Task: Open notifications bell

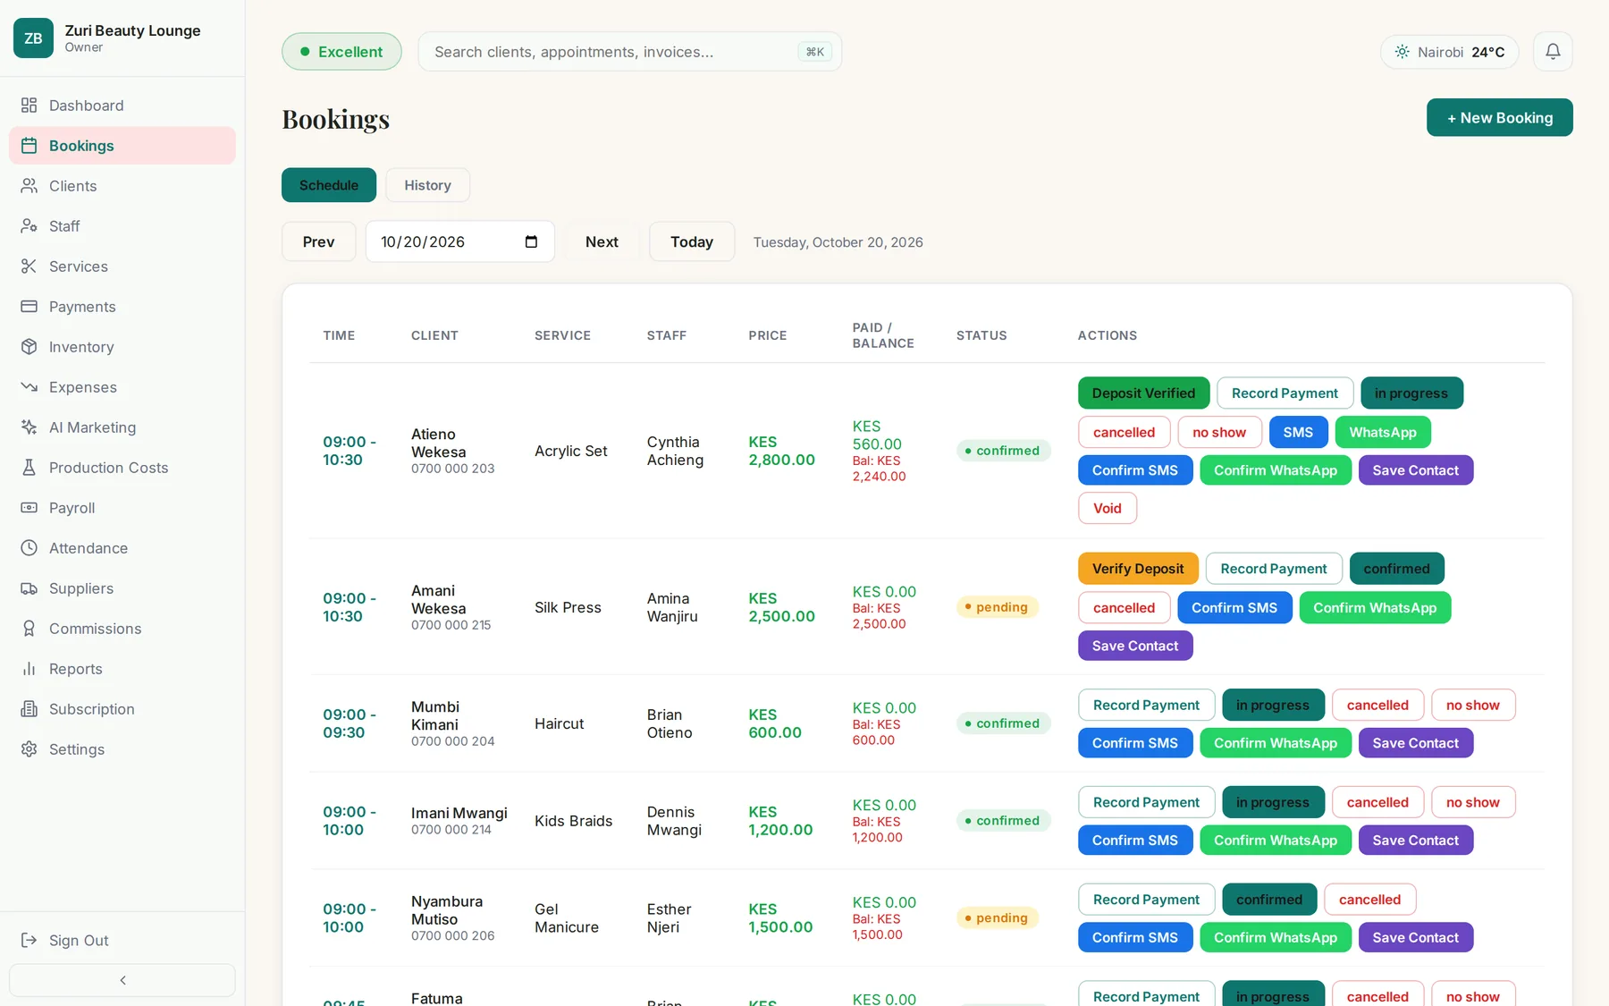Action: point(1553,52)
